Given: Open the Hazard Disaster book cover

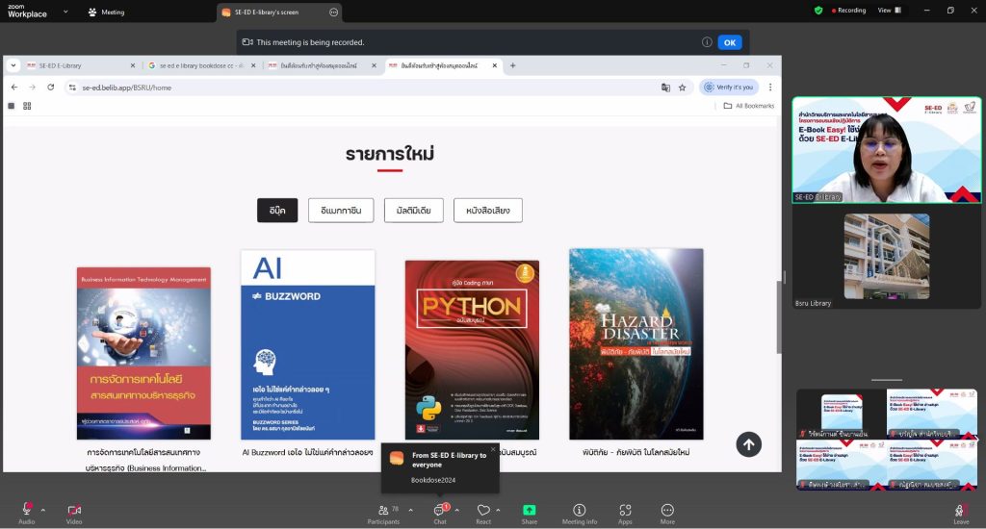Looking at the screenshot, I should 636,344.
